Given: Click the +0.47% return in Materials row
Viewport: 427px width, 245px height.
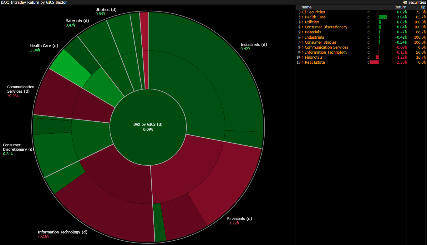Looking at the screenshot, I should coord(401,32).
